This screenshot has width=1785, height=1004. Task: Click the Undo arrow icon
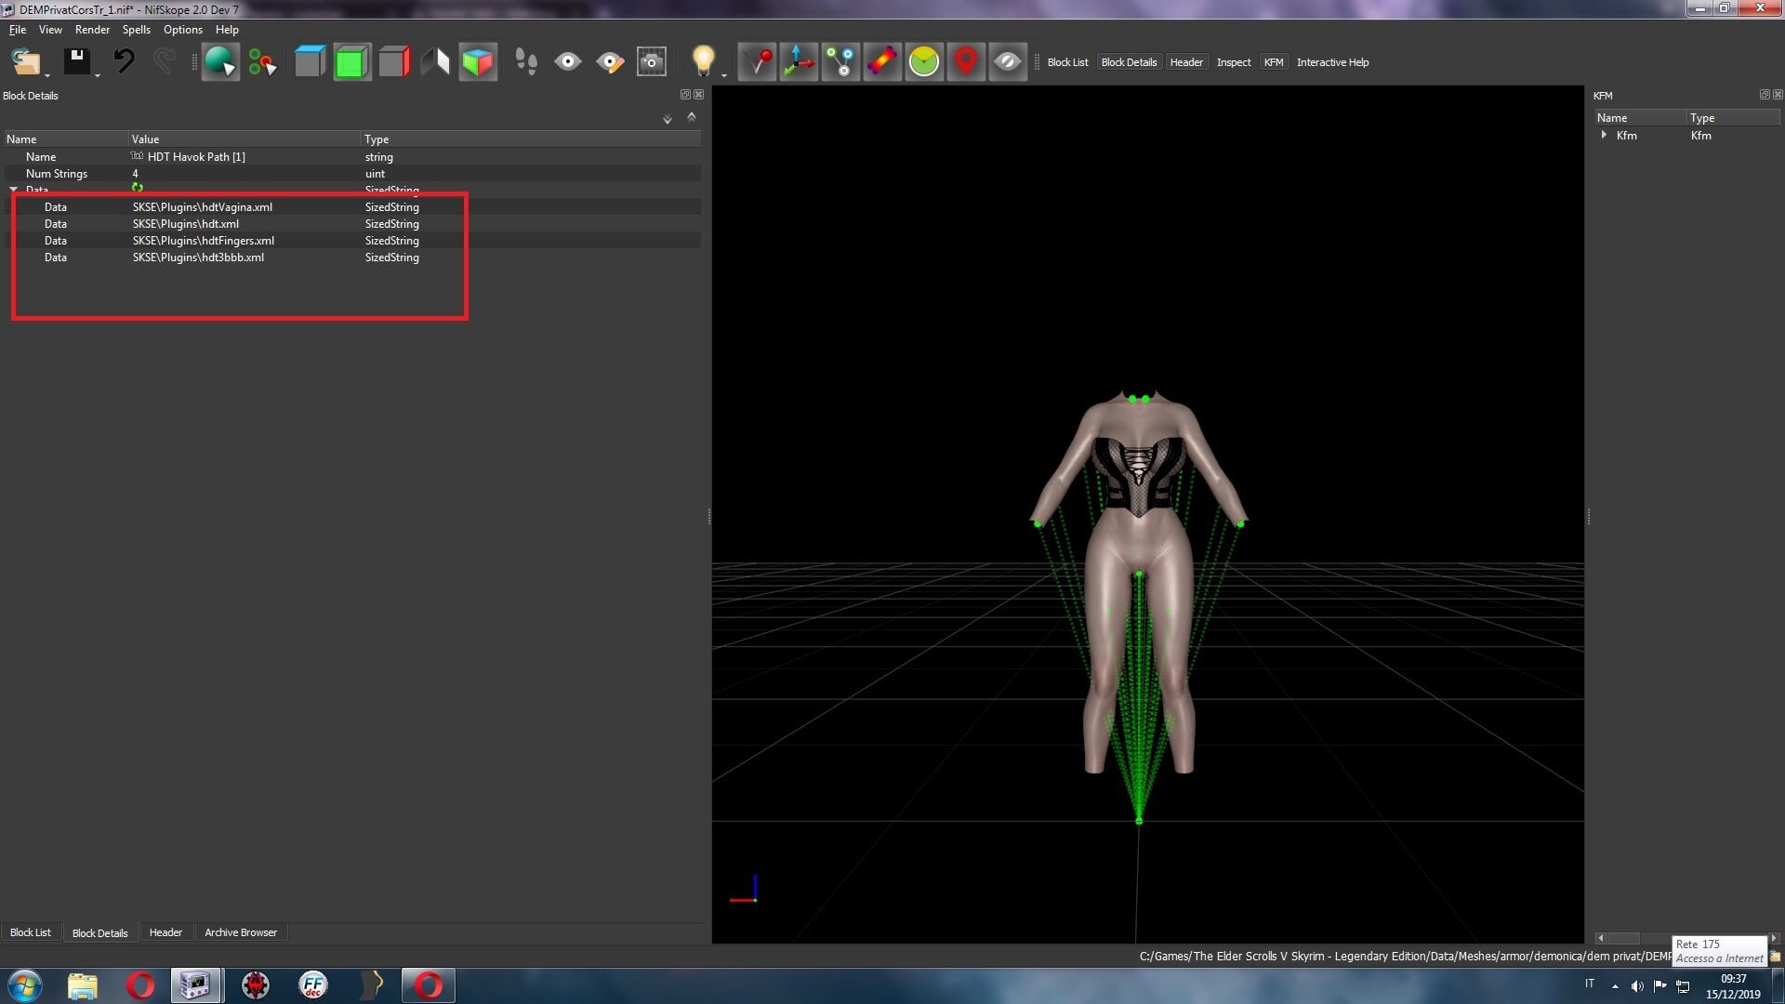[124, 61]
